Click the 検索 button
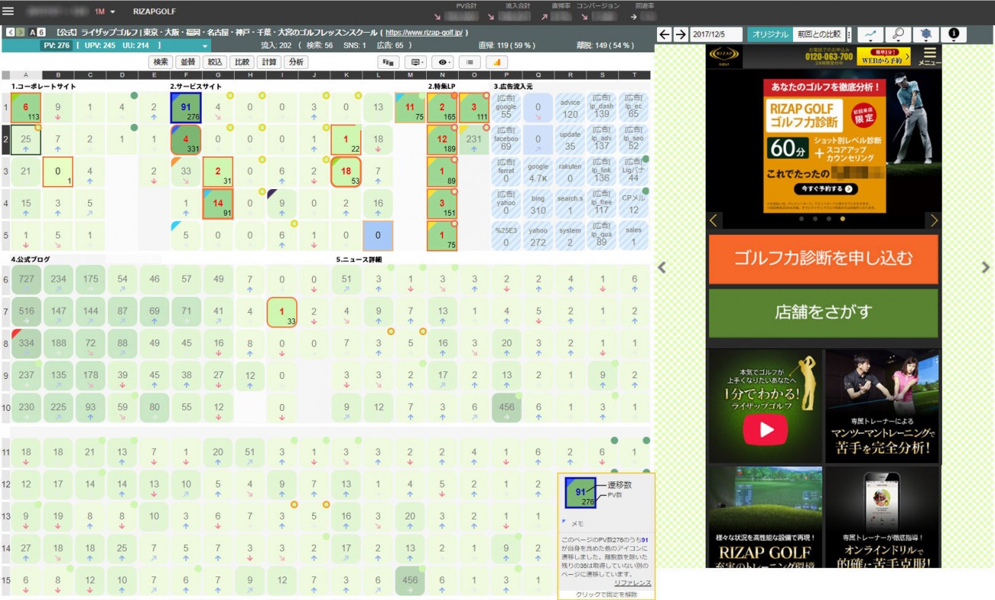This screenshot has width=995, height=600. [x=160, y=62]
